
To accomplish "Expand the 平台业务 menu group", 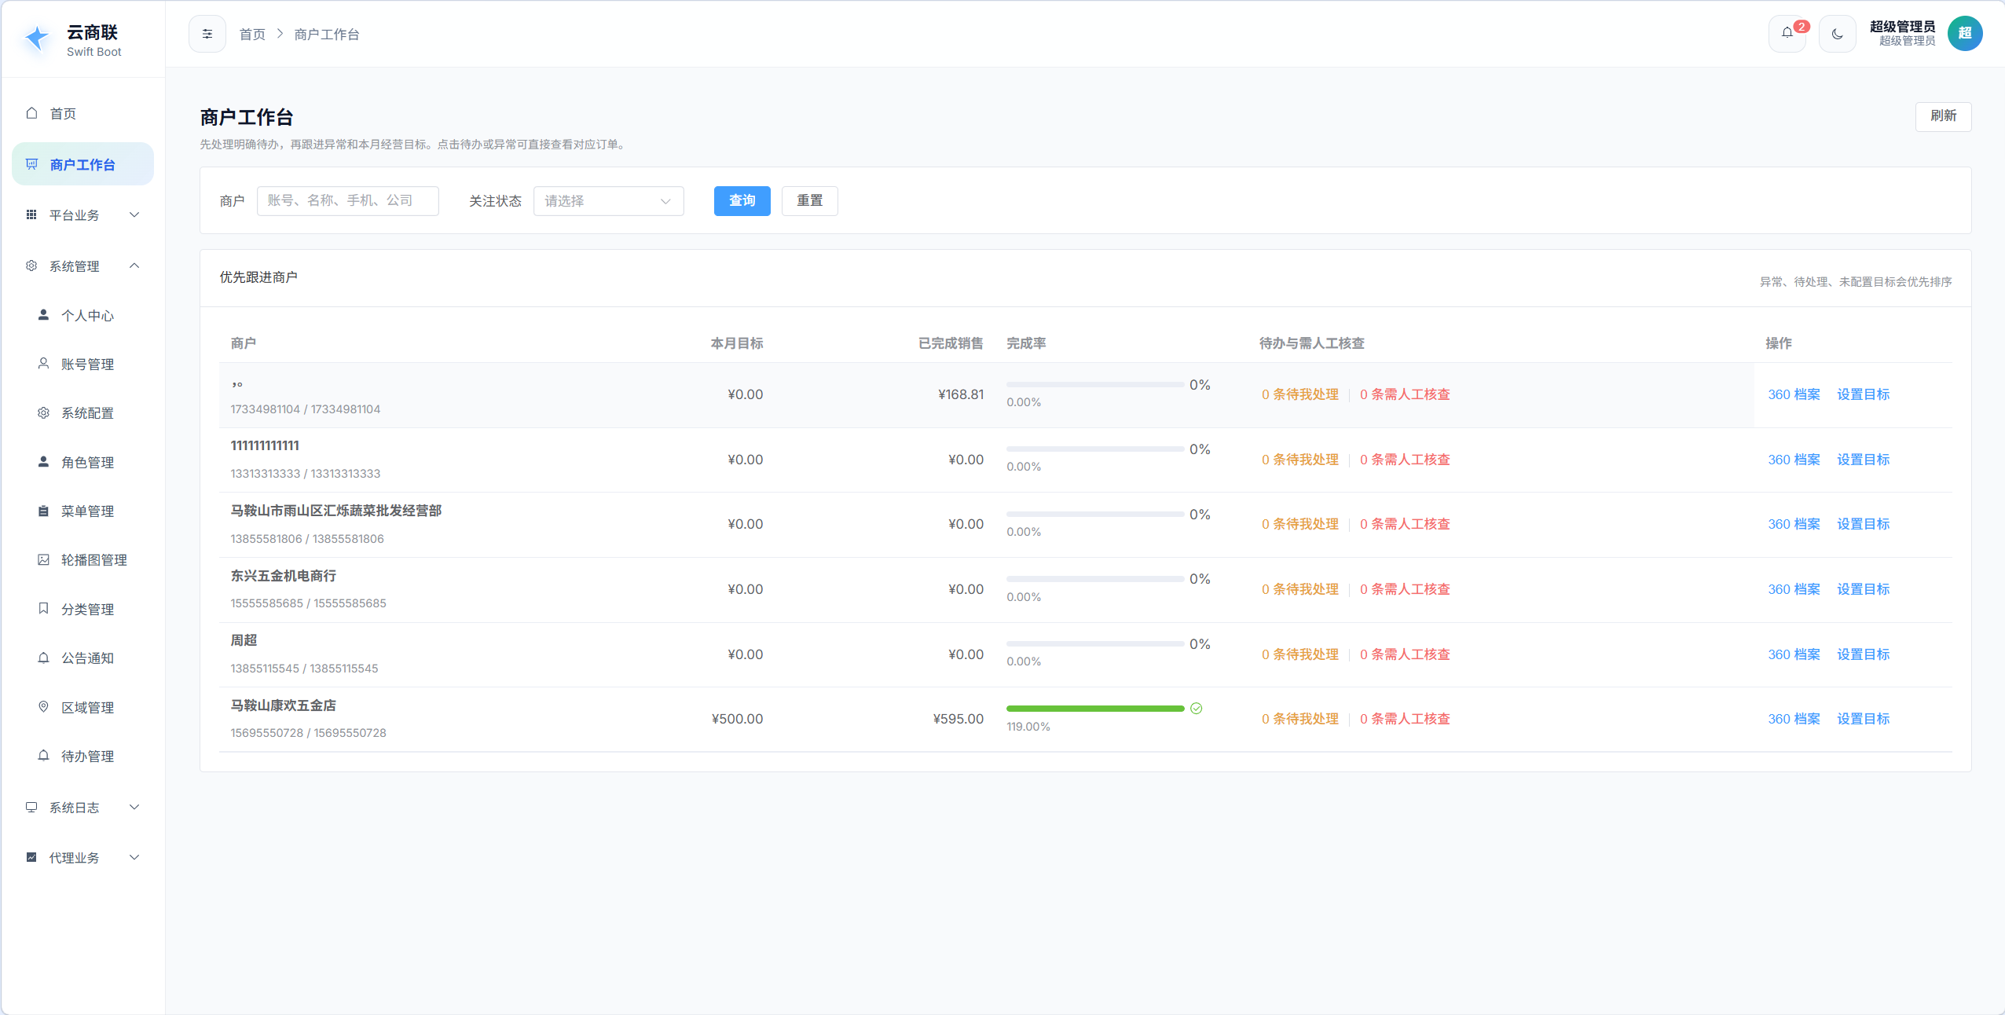I will click(x=82, y=215).
